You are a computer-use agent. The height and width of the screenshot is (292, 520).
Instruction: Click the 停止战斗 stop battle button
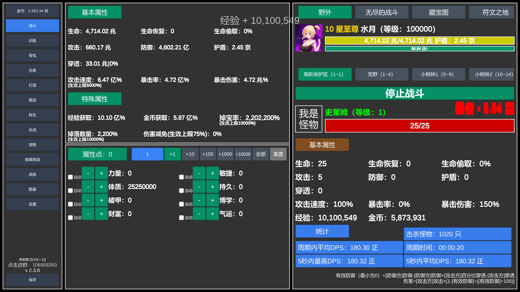pyautogui.click(x=405, y=94)
